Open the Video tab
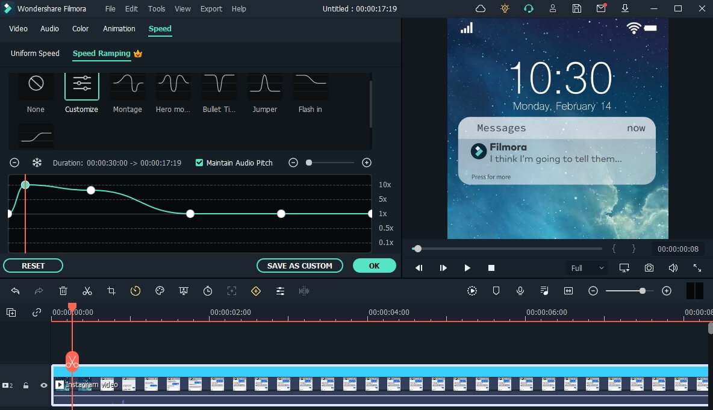The height and width of the screenshot is (410, 713). click(18, 29)
